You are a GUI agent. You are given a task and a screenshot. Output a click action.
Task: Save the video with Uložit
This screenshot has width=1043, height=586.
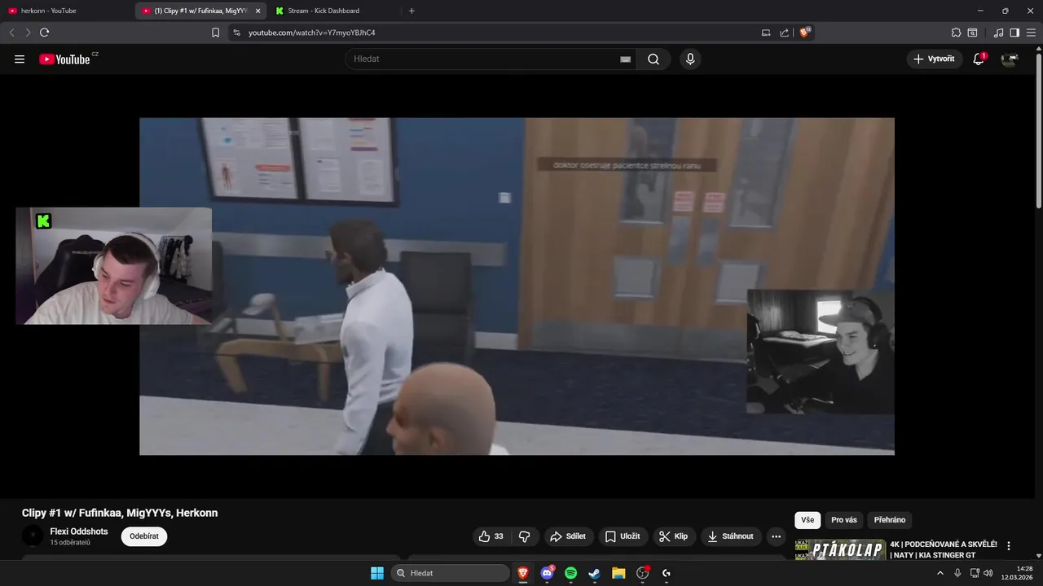tap(623, 536)
